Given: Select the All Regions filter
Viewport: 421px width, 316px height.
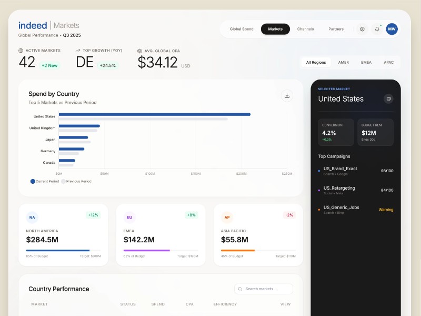Looking at the screenshot, I should coord(316,62).
